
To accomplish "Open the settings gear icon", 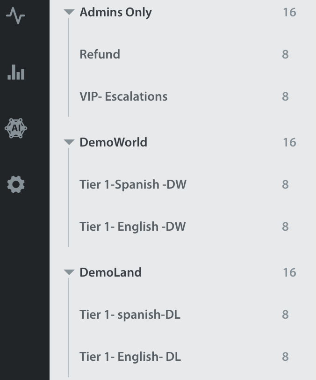I will (16, 184).
